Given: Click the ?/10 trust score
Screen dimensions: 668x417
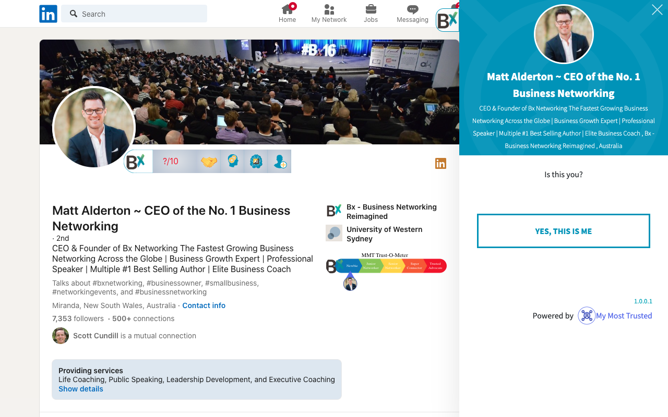Looking at the screenshot, I should click(171, 162).
